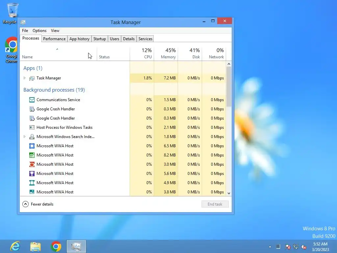Image resolution: width=337 pixels, height=253 pixels.
Task: Click the scrollbar up arrow
Action: click(x=229, y=64)
